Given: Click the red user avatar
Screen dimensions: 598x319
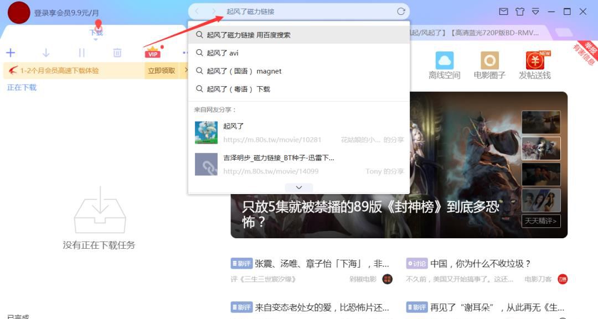Looking at the screenshot, I should (19, 12).
